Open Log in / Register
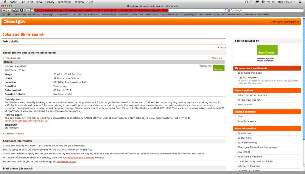This screenshot has height=174, width=305. [x=248, y=77]
